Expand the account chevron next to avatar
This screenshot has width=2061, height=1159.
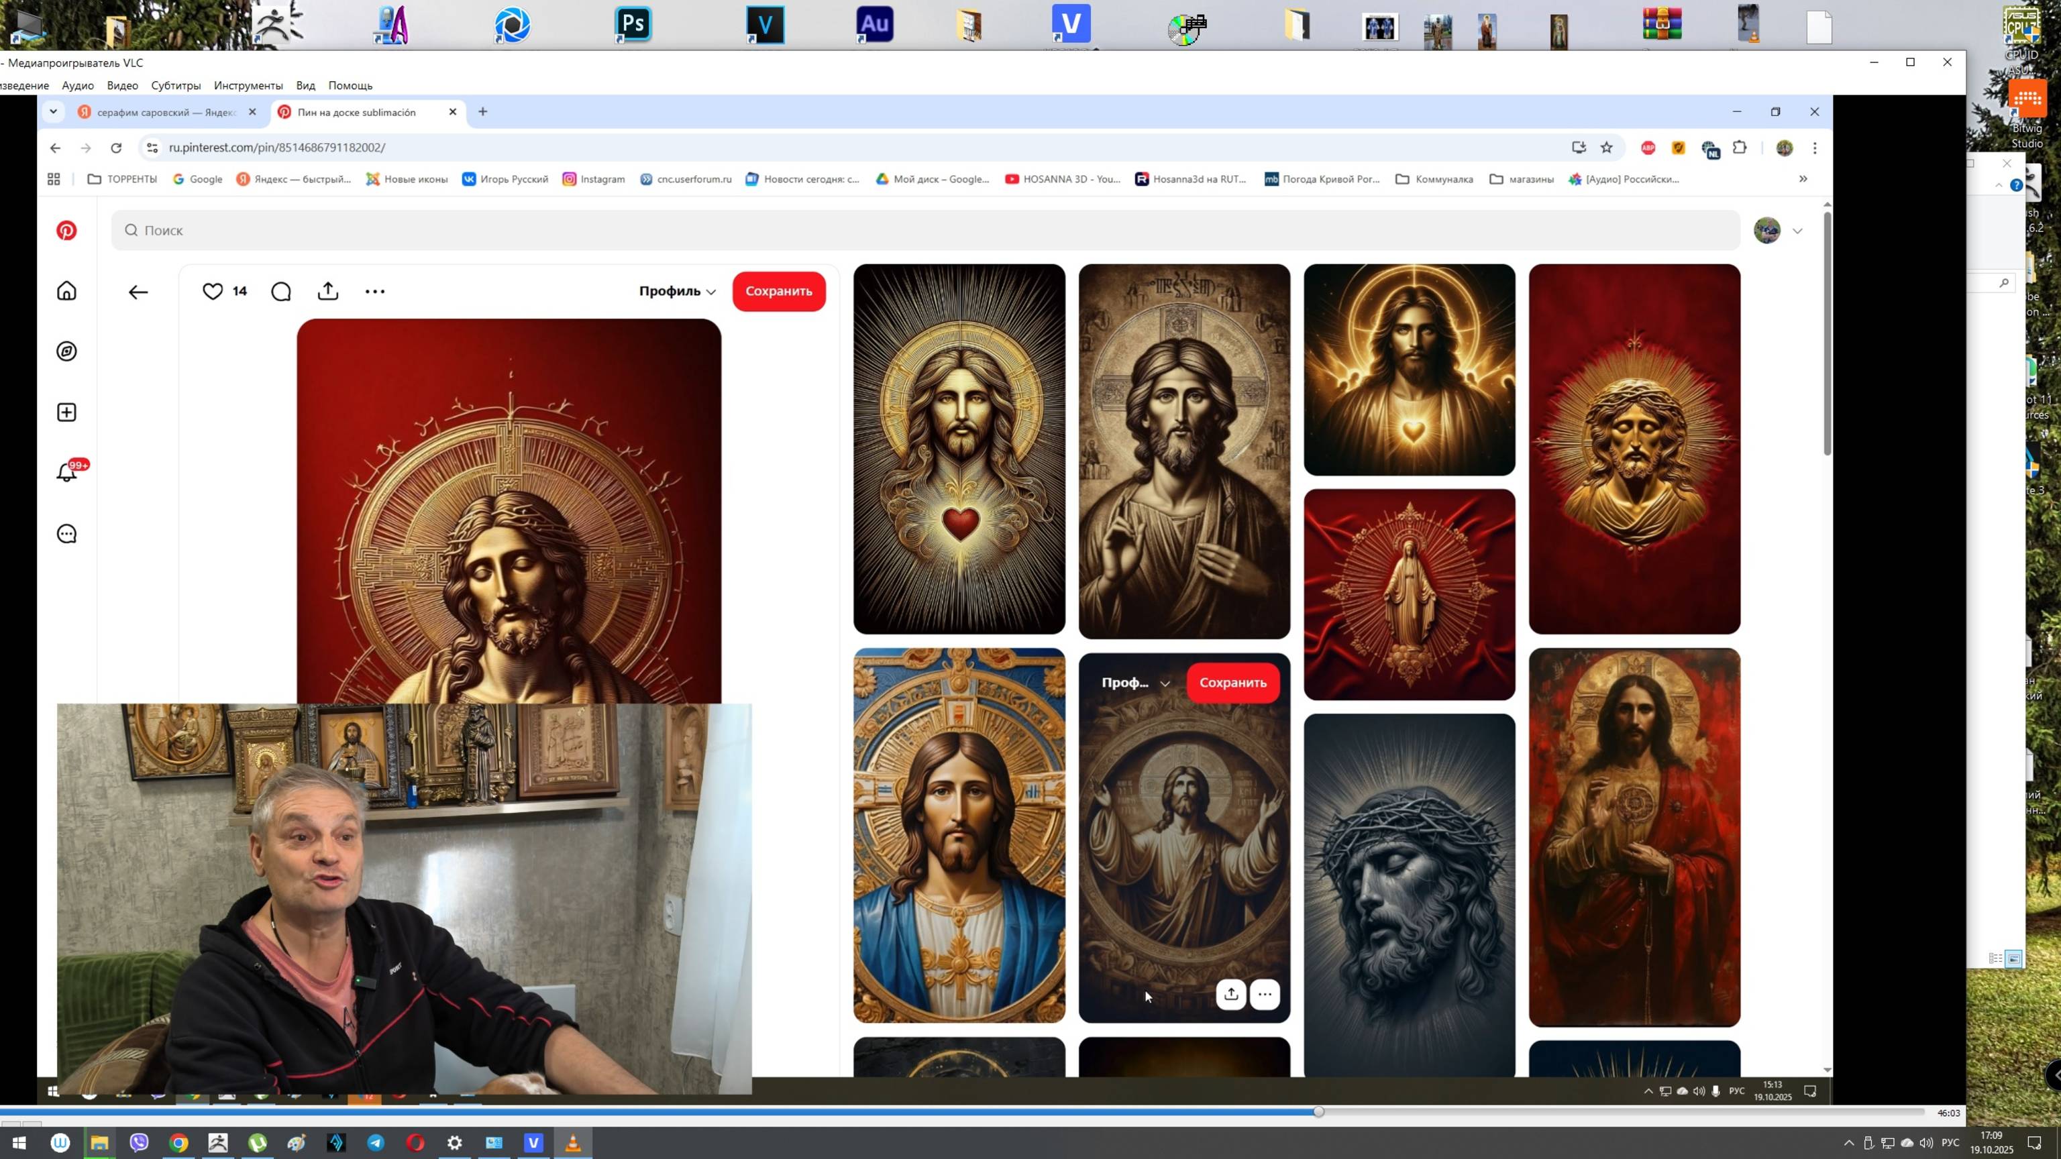(1798, 231)
